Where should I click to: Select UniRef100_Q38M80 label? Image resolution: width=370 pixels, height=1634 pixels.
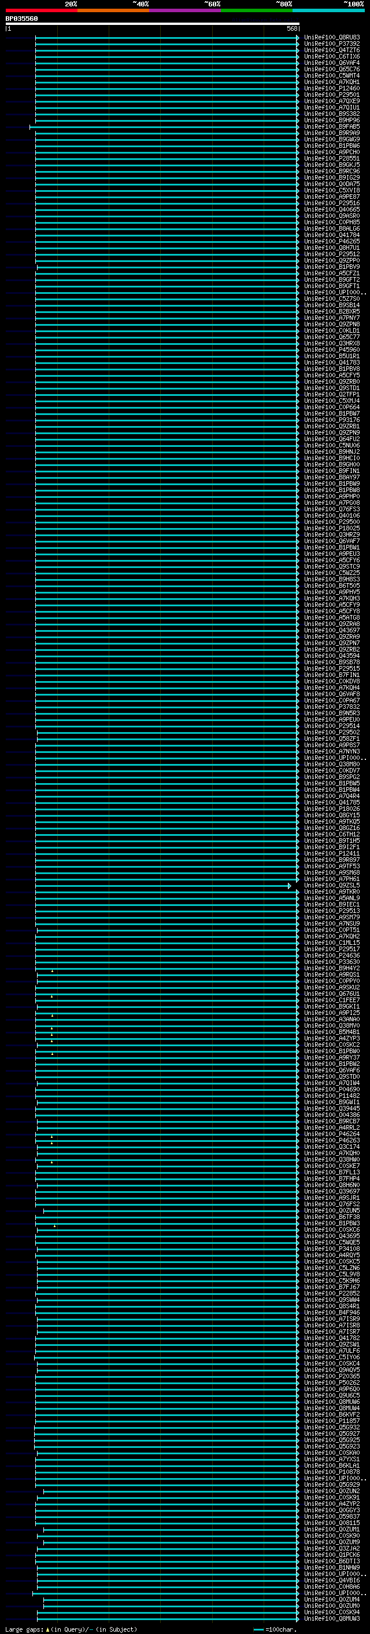[x=331, y=764]
